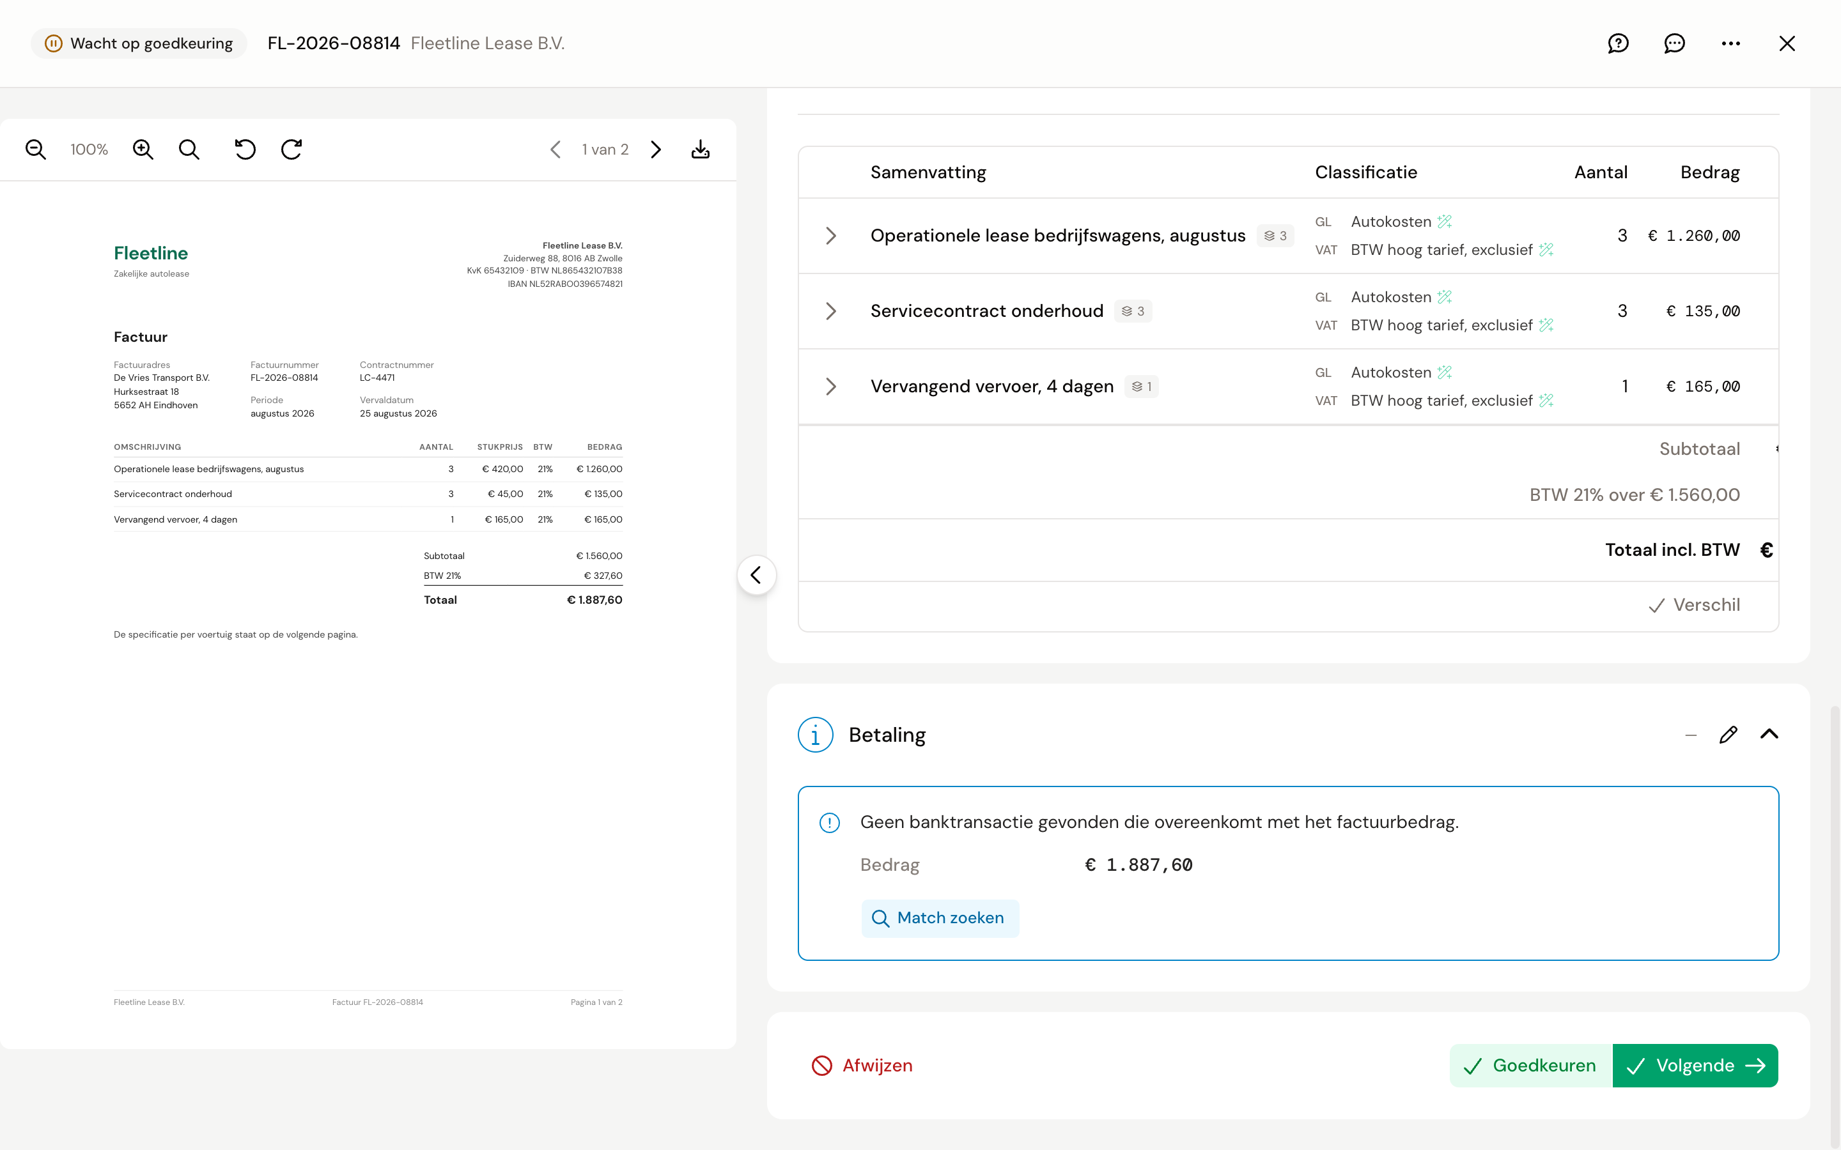This screenshot has height=1150, width=1841.
Task: Reject invoice with Afwijzen
Action: coord(862,1065)
